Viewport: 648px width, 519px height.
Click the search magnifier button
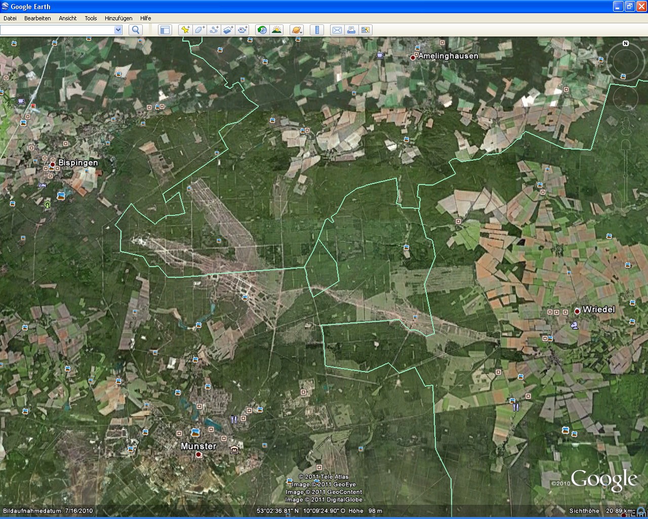coord(135,30)
